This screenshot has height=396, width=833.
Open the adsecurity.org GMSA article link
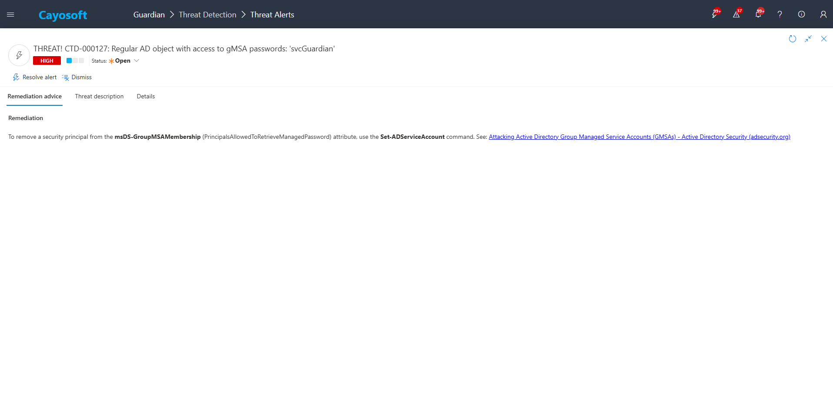(639, 137)
